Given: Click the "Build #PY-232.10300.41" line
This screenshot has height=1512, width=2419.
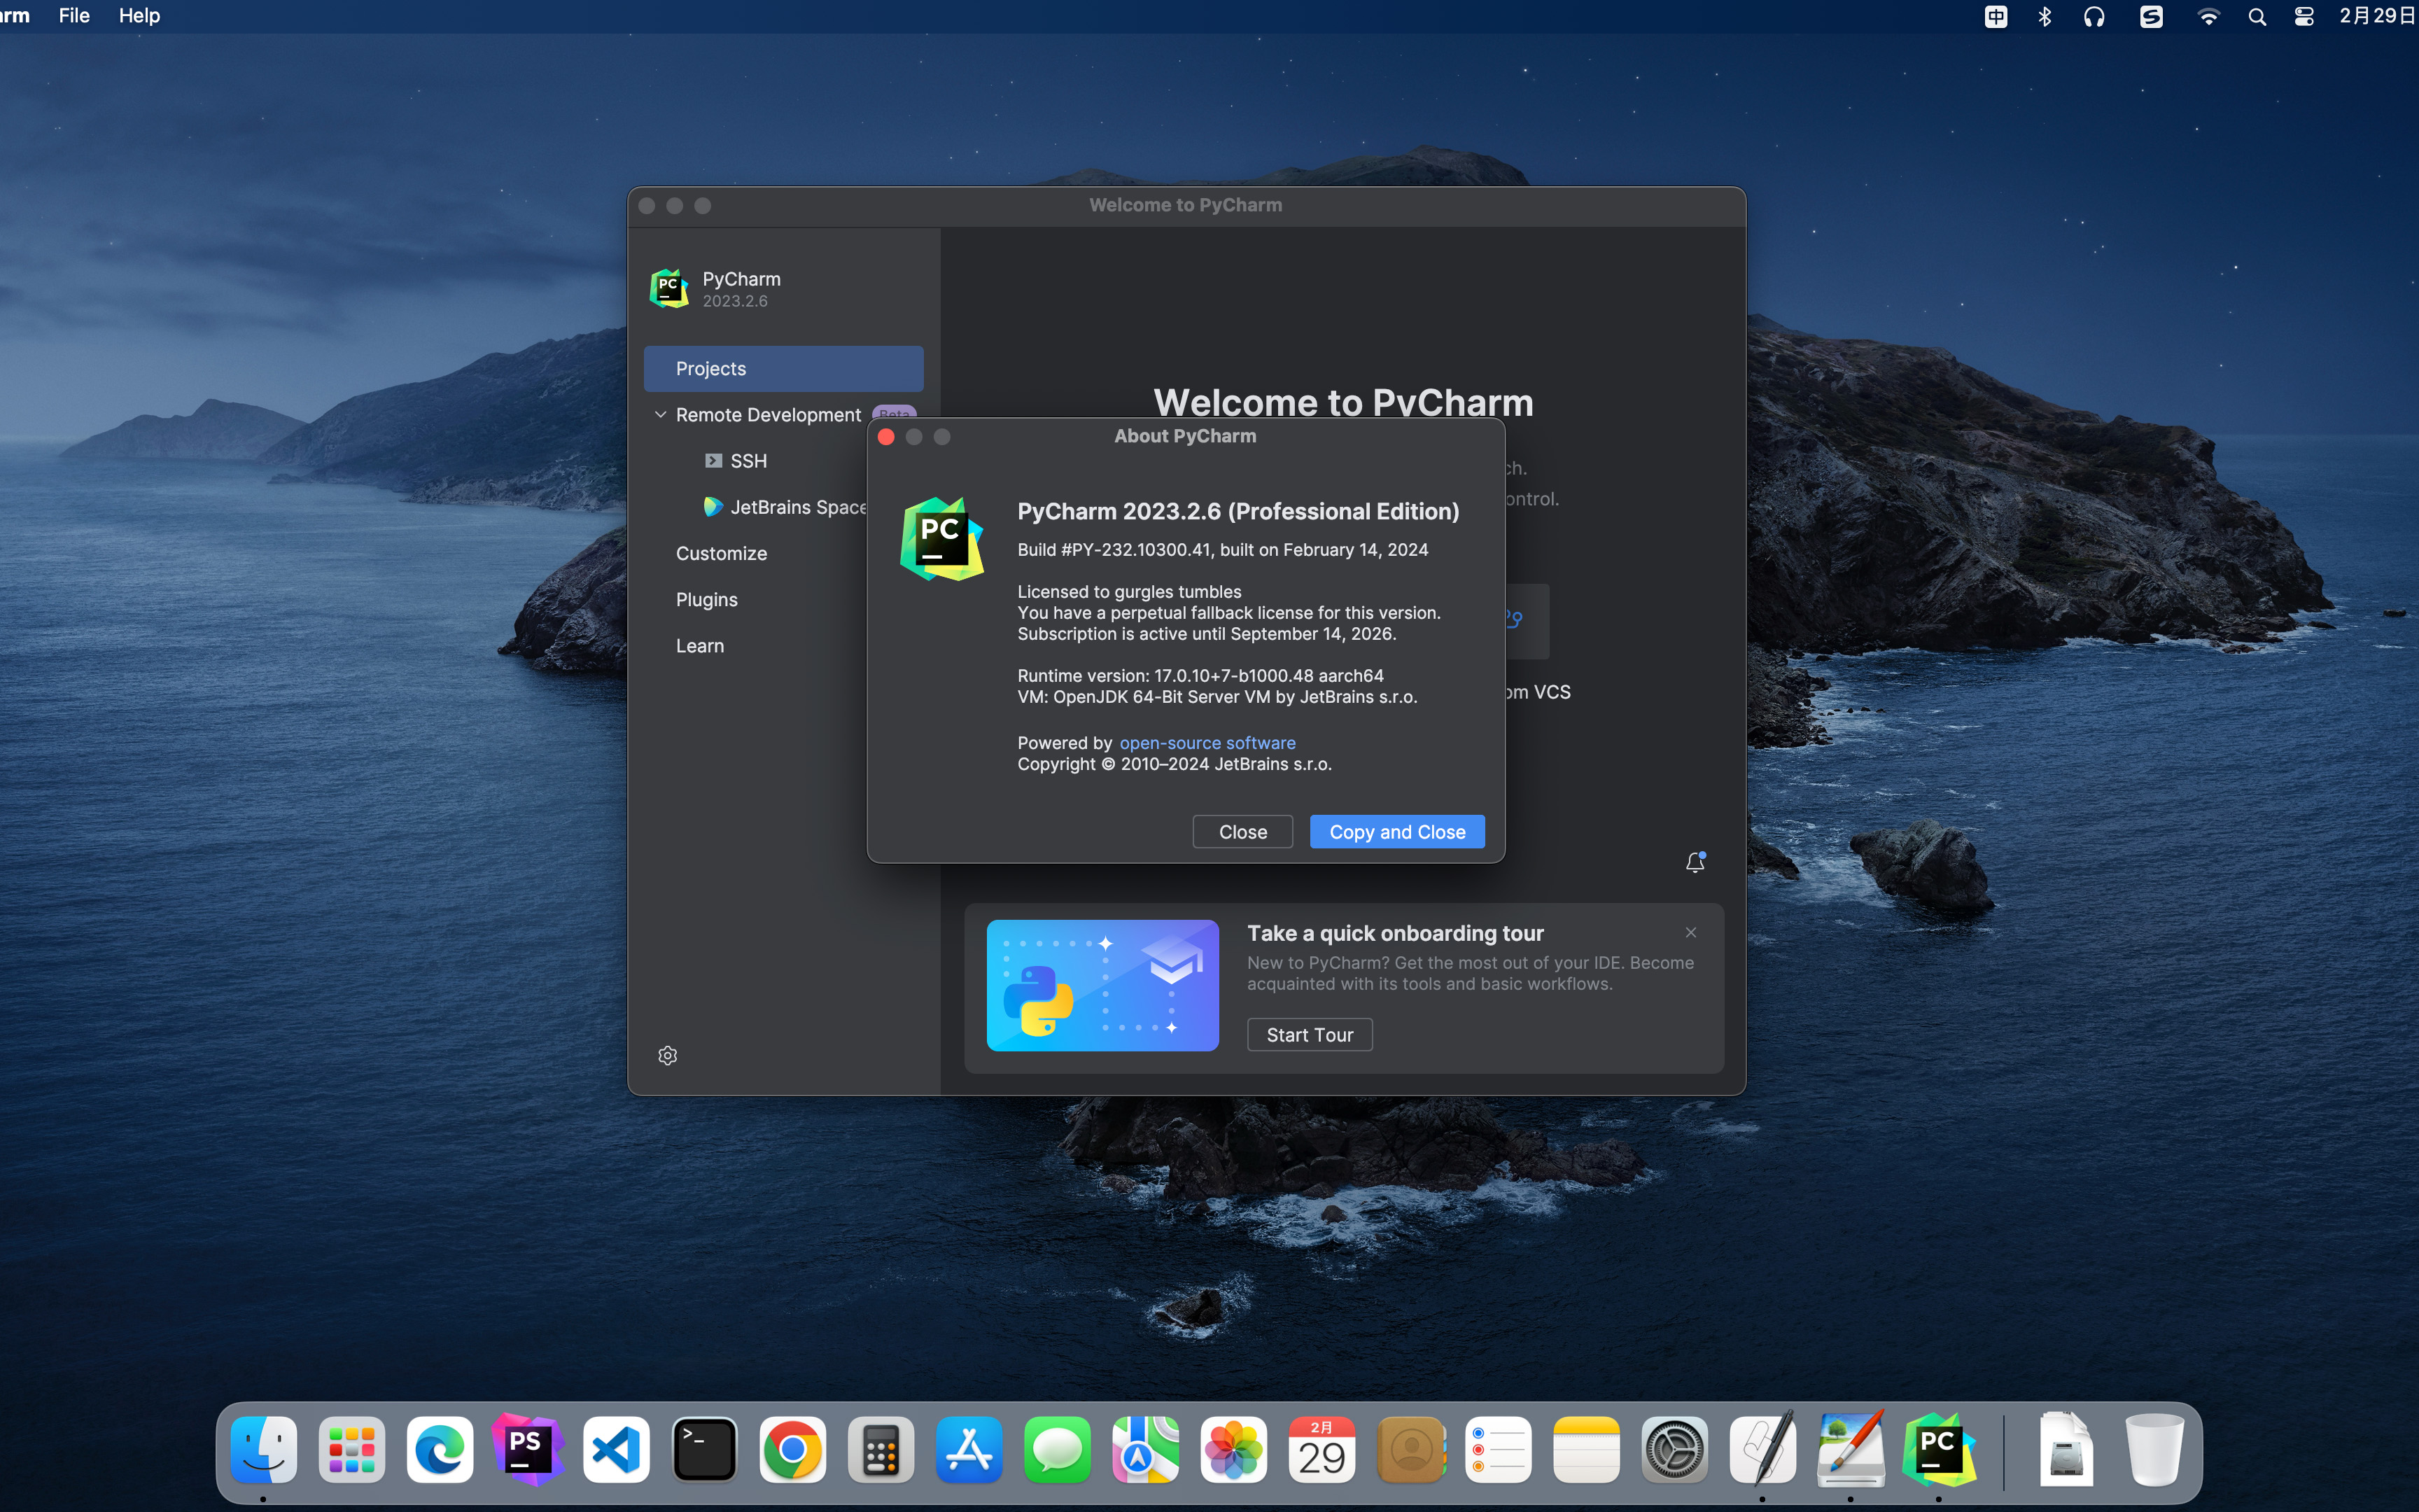Looking at the screenshot, I should [1223, 550].
